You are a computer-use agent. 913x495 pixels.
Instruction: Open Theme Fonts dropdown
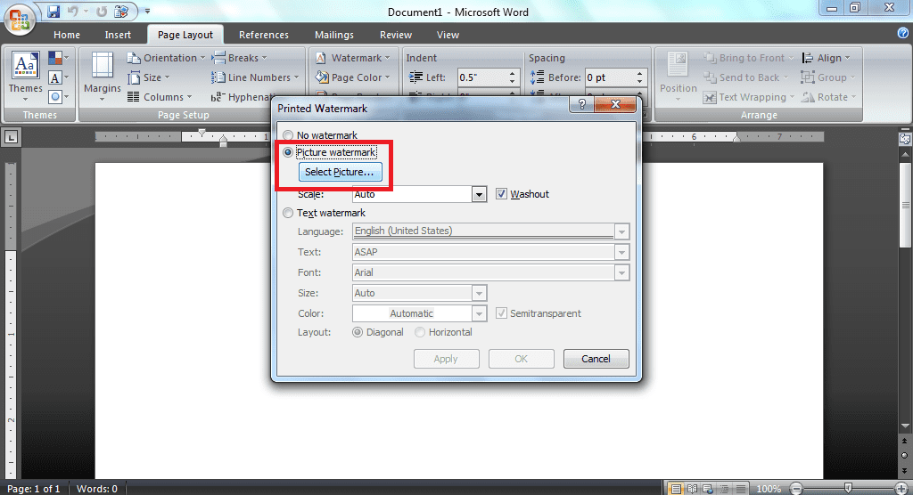pos(59,77)
